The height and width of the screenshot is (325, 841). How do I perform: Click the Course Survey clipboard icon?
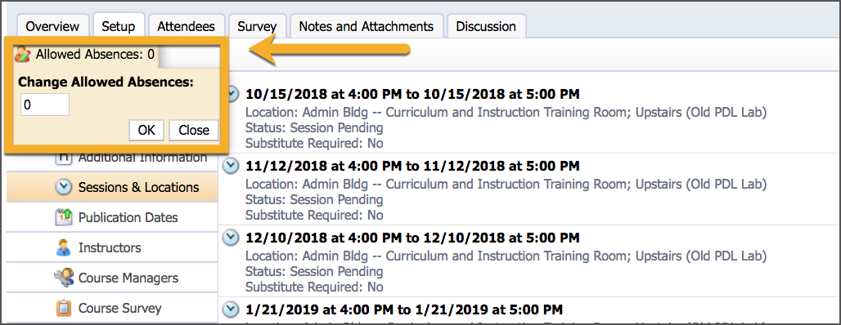(x=64, y=309)
